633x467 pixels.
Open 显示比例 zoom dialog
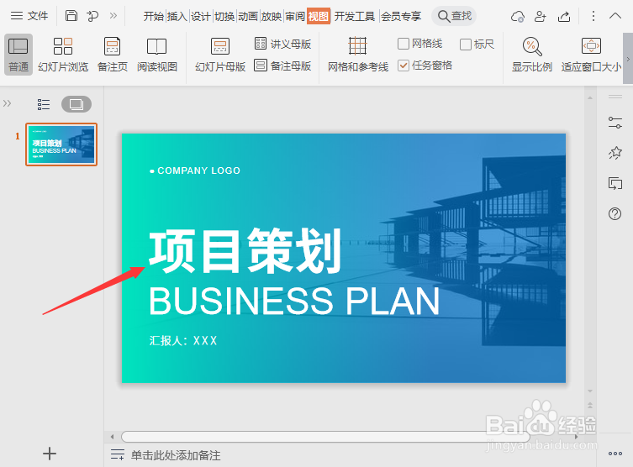coord(532,55)
